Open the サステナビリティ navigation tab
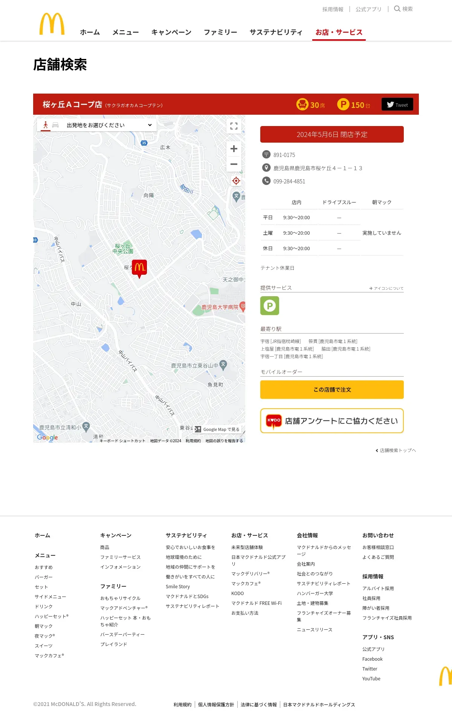This screenshot has width=452, height=726. click(x=276, y=32)
